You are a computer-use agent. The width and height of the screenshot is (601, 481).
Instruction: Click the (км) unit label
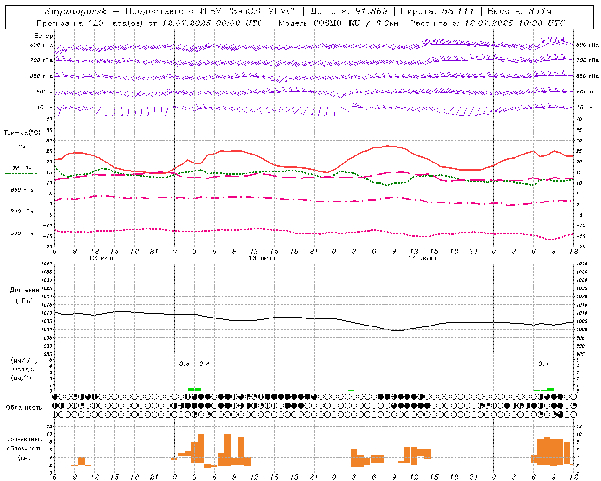24,458
